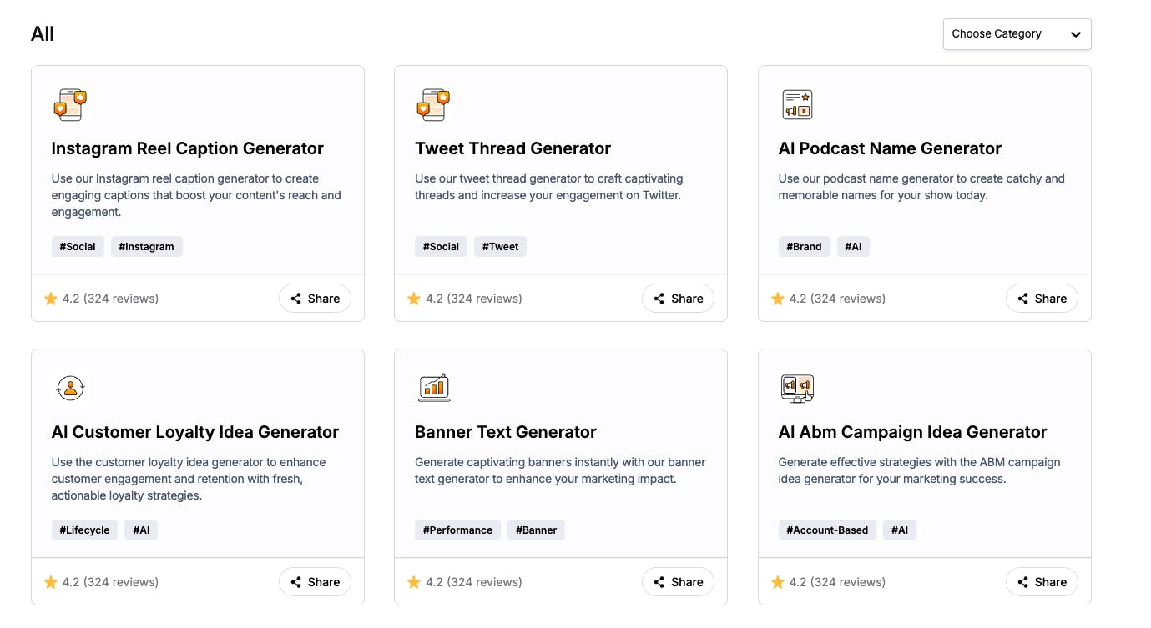Screen dimensions: 1151x628
Task: Click the #Lifecycle tag
Action: pyautogui.click(x=84, y=530)
